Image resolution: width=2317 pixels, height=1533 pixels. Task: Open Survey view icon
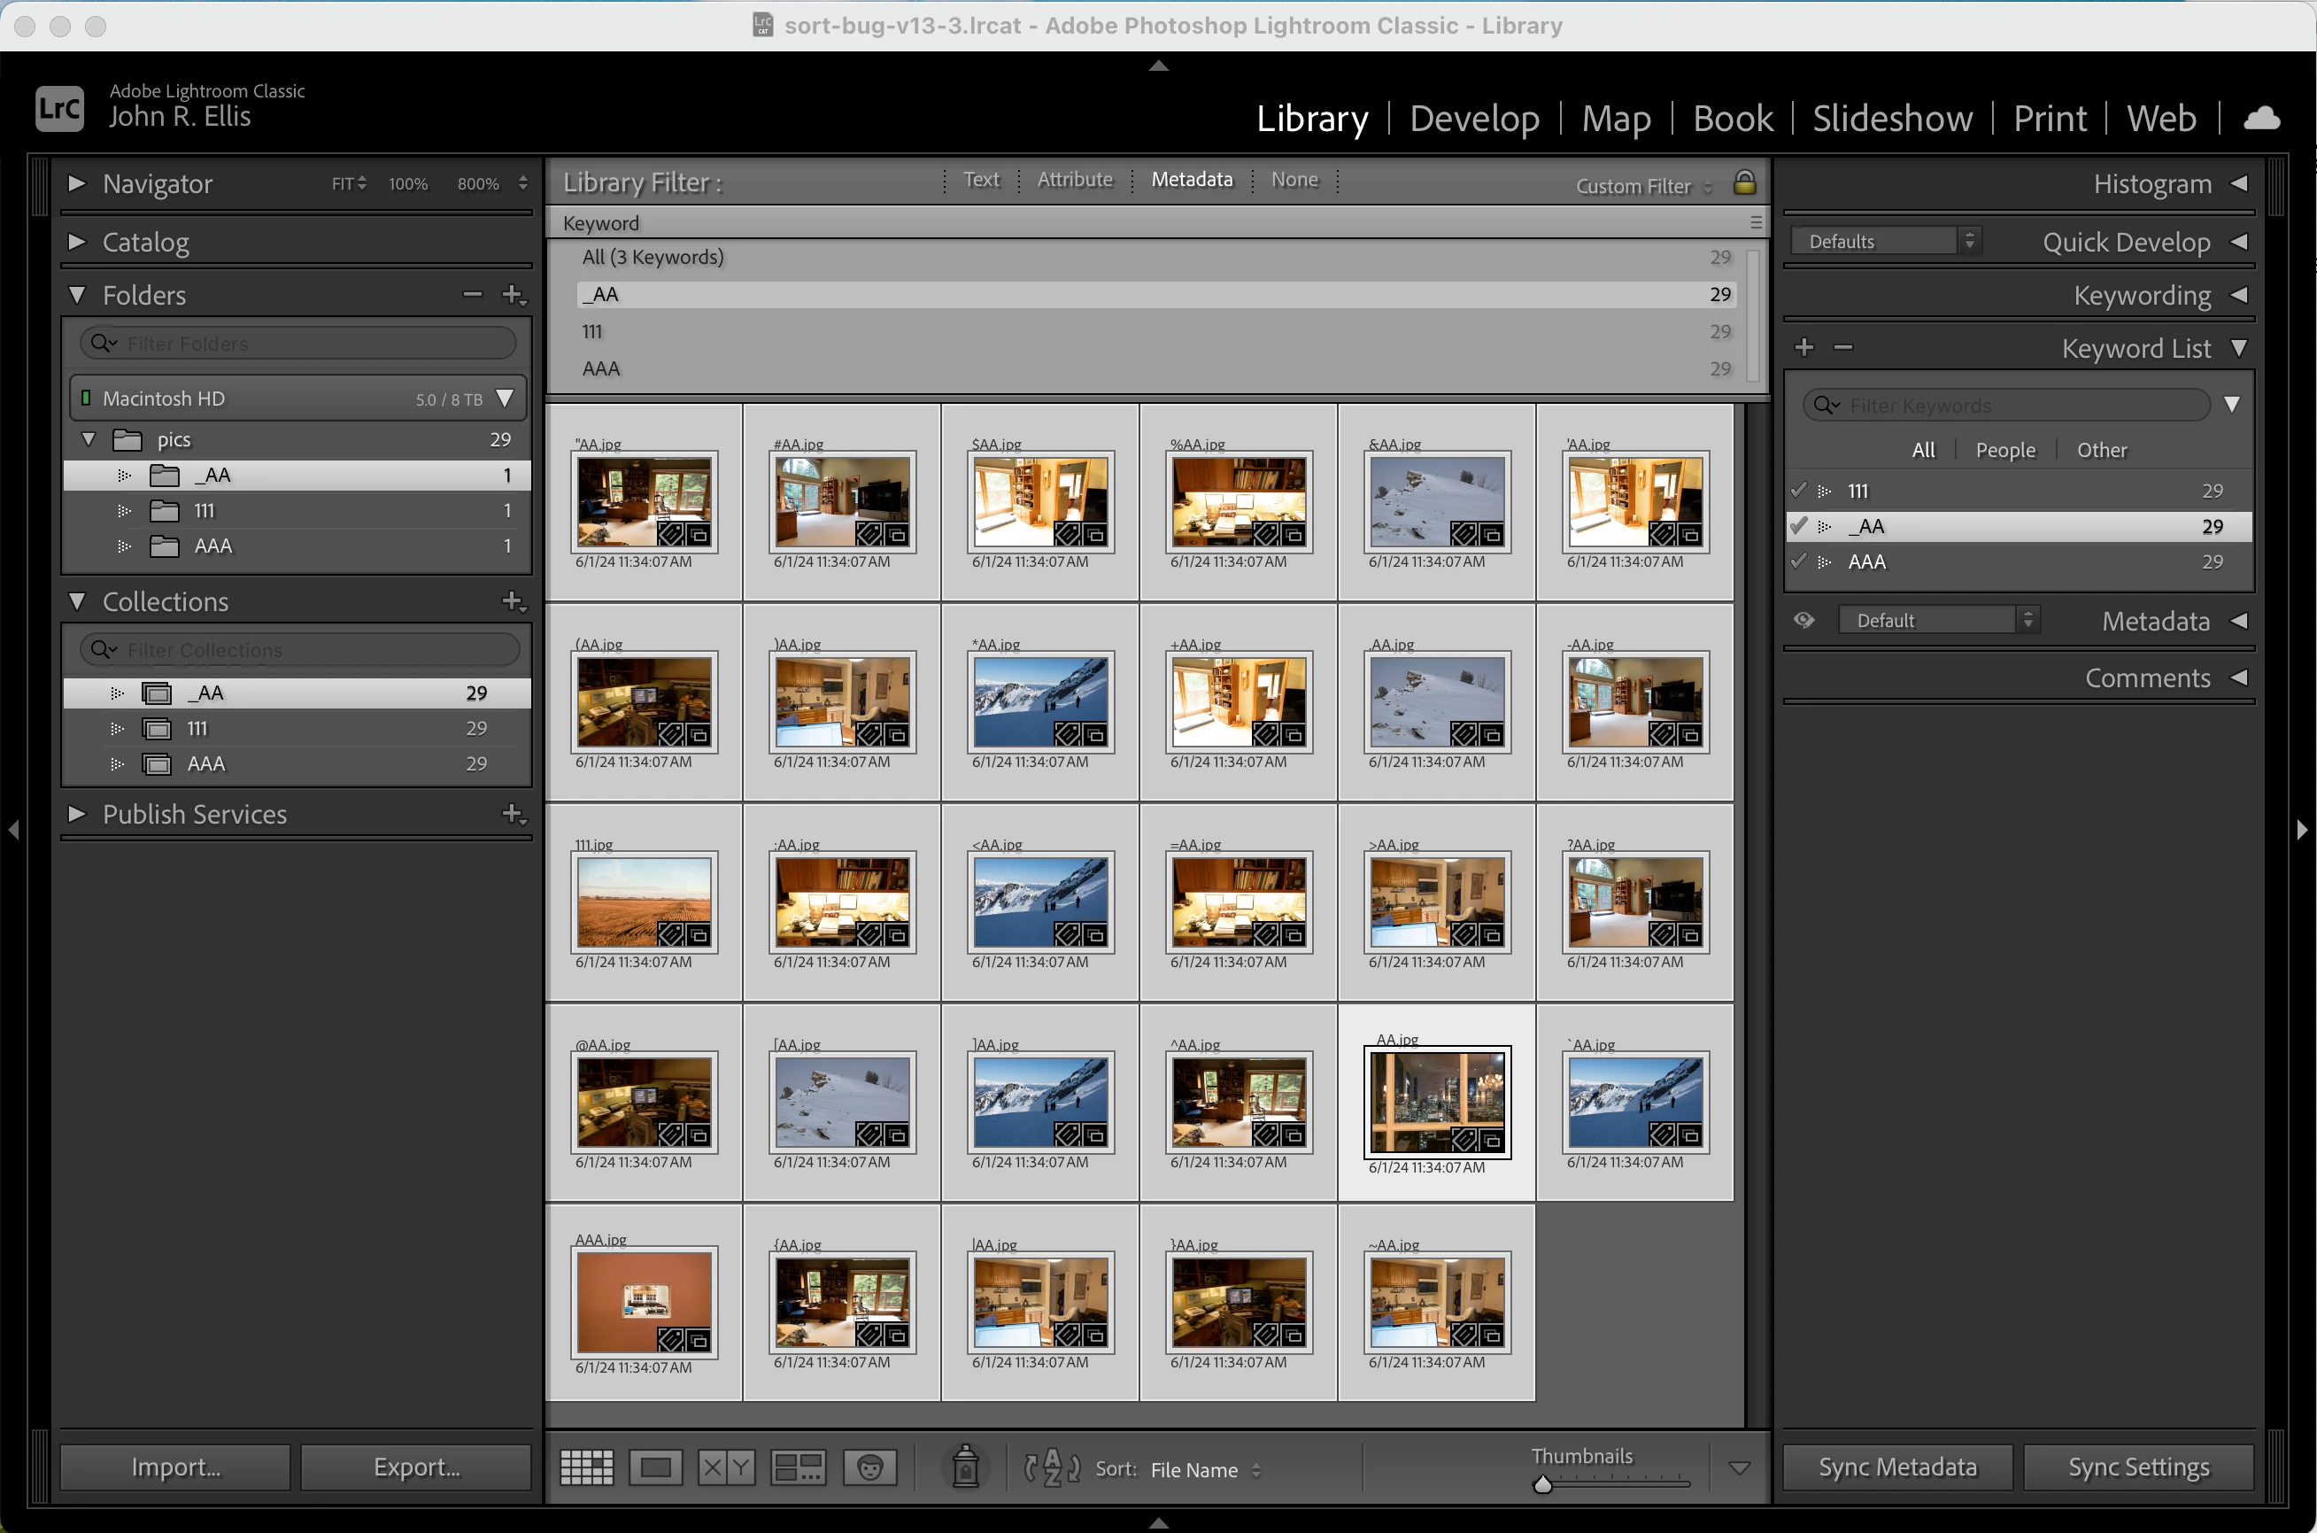tap(798, 1467)
